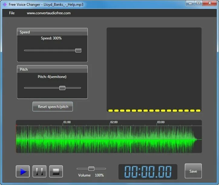This screenshot has height=185, width=219.
Task: Pause the audio playback
Action: pos(39,171)
